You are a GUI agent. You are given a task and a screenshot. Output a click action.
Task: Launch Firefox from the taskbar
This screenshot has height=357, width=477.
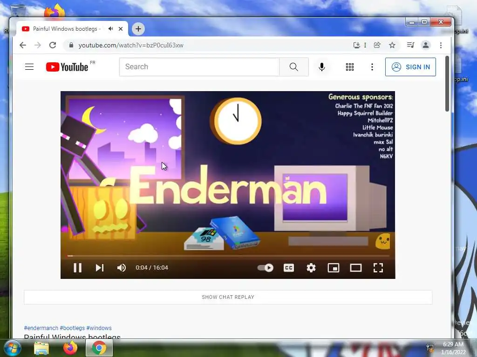(70, 348)
